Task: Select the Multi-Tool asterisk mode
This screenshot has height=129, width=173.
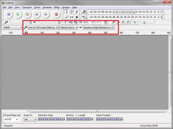Action: coord(77,17)
